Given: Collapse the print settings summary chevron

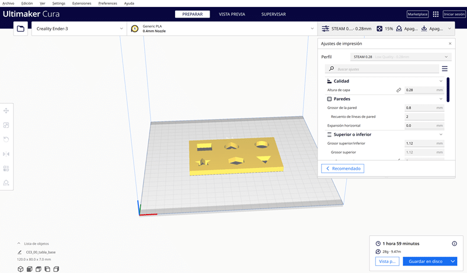Looking at the screenshot, I should [449, 29].
